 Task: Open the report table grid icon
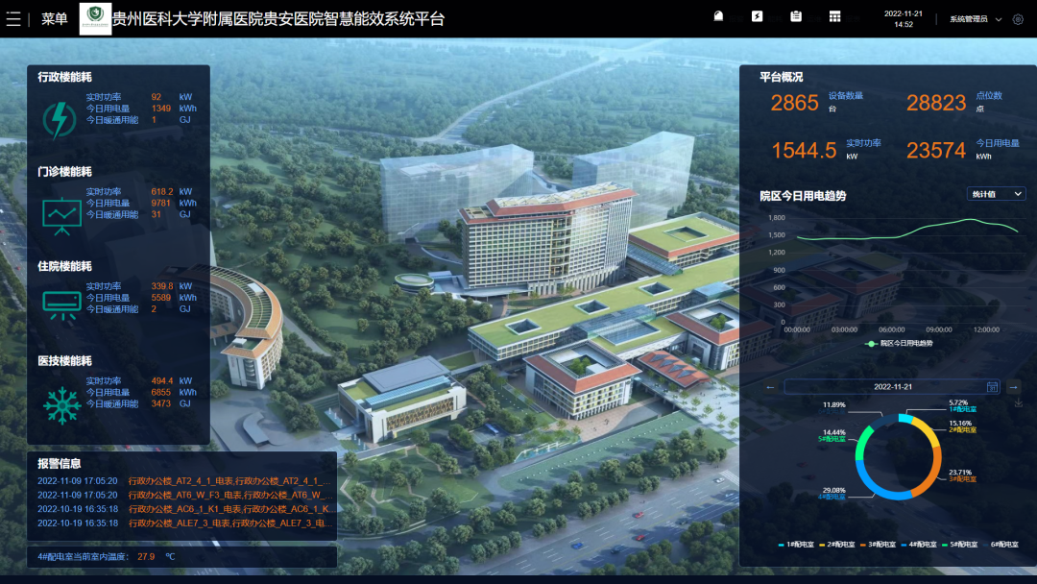click(x=835, y=16)
